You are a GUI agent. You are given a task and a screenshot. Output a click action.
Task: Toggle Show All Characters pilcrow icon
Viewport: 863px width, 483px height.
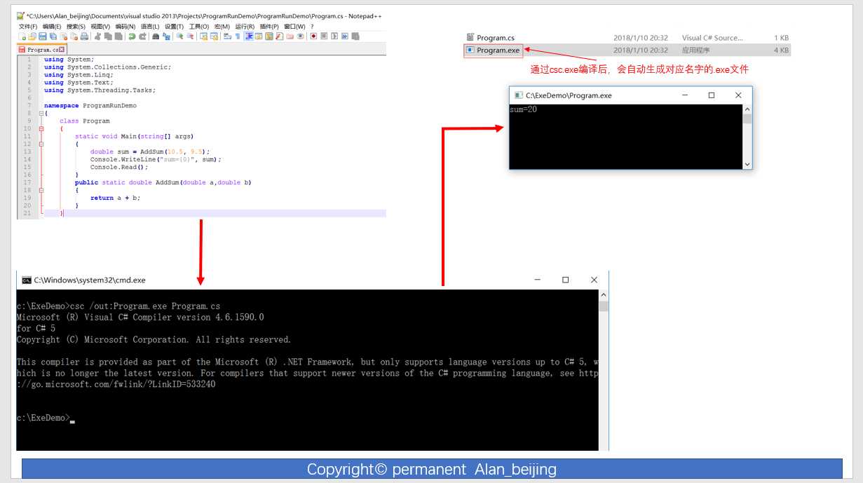click(x=238, y=36)
